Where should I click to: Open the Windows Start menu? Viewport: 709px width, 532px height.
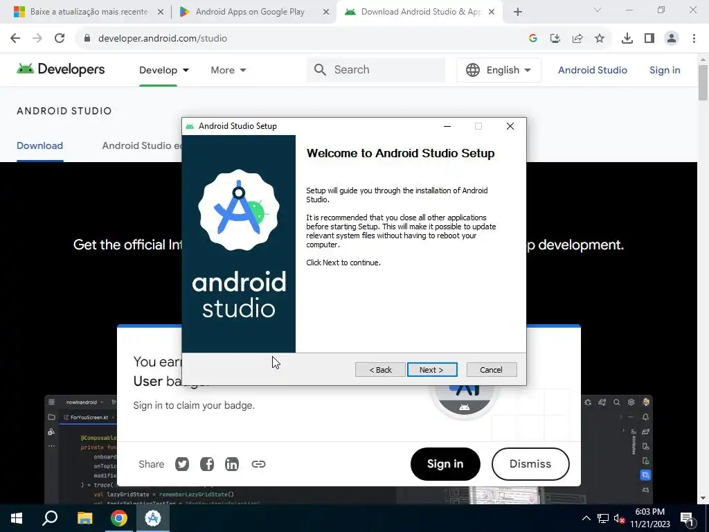[17, 518]
